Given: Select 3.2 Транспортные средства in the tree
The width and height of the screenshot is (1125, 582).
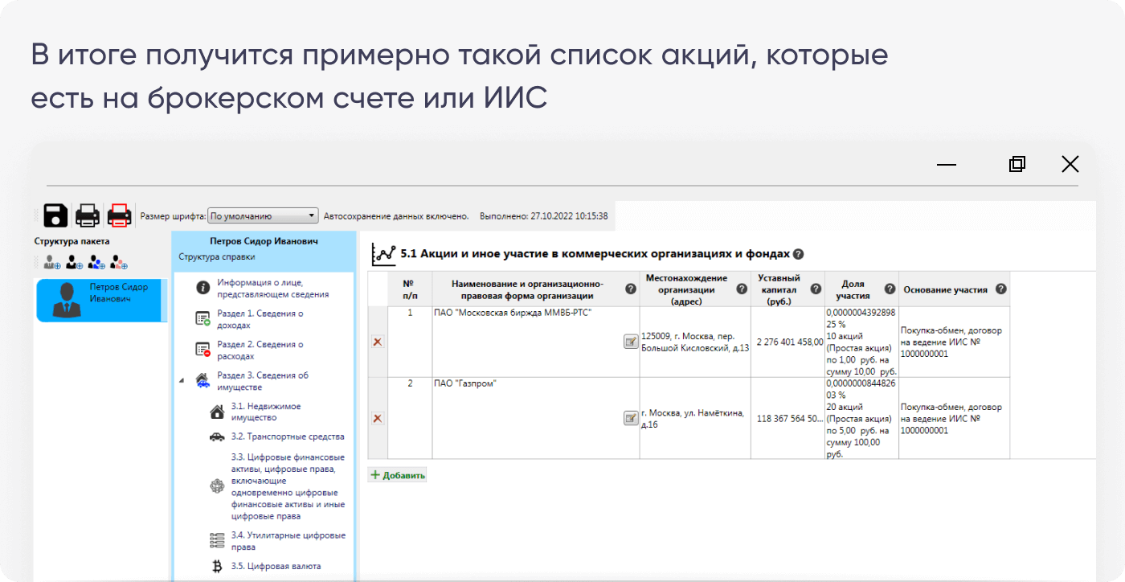Looking at the screenshot, I should [287, 436].
